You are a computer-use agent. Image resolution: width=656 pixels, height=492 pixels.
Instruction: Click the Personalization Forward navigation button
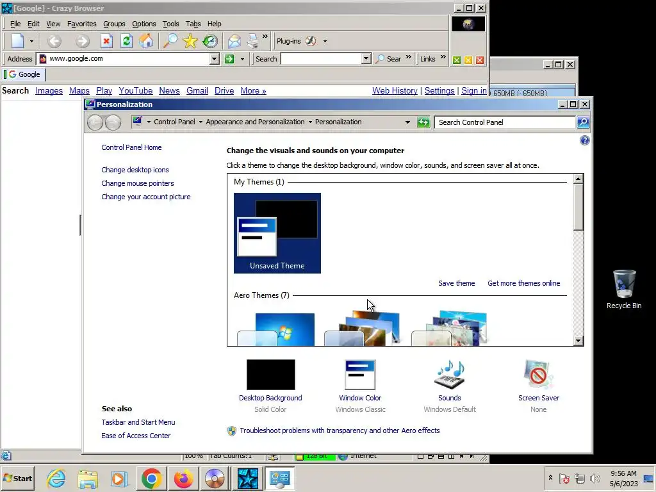[x=113, y=122]
